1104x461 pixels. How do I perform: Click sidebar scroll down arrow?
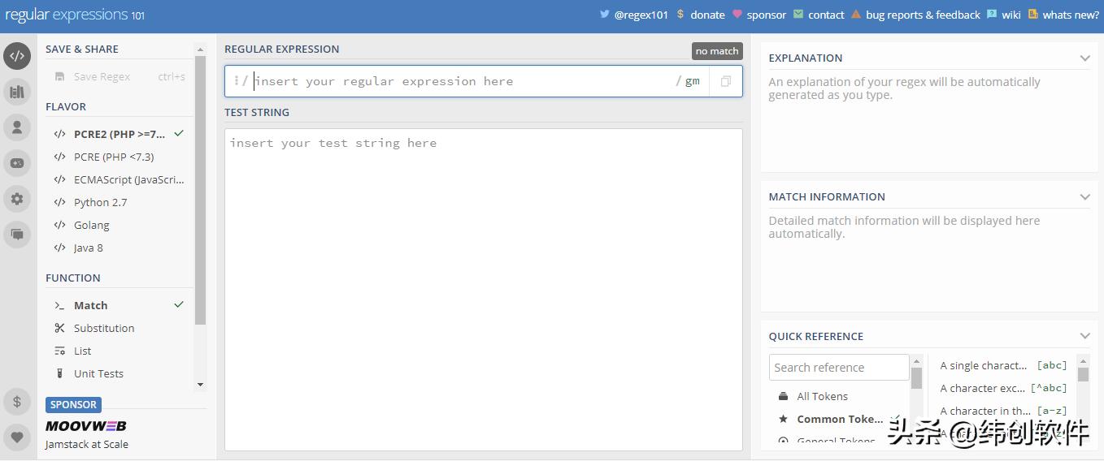point(201,385)
